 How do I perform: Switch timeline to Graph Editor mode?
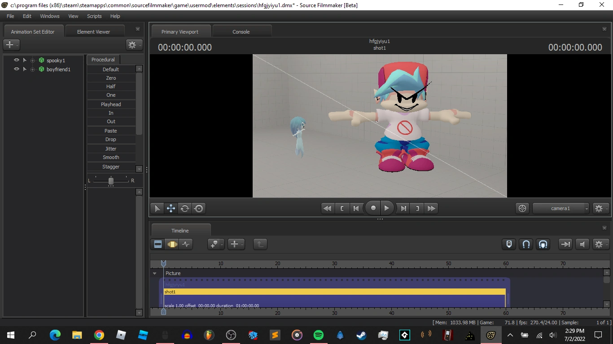click(x=186, y=244)
